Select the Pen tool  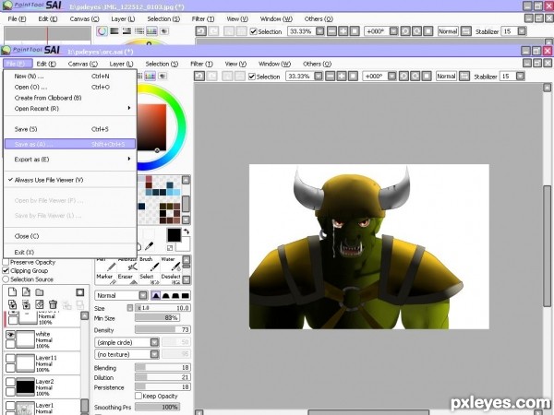click(105, 265)
